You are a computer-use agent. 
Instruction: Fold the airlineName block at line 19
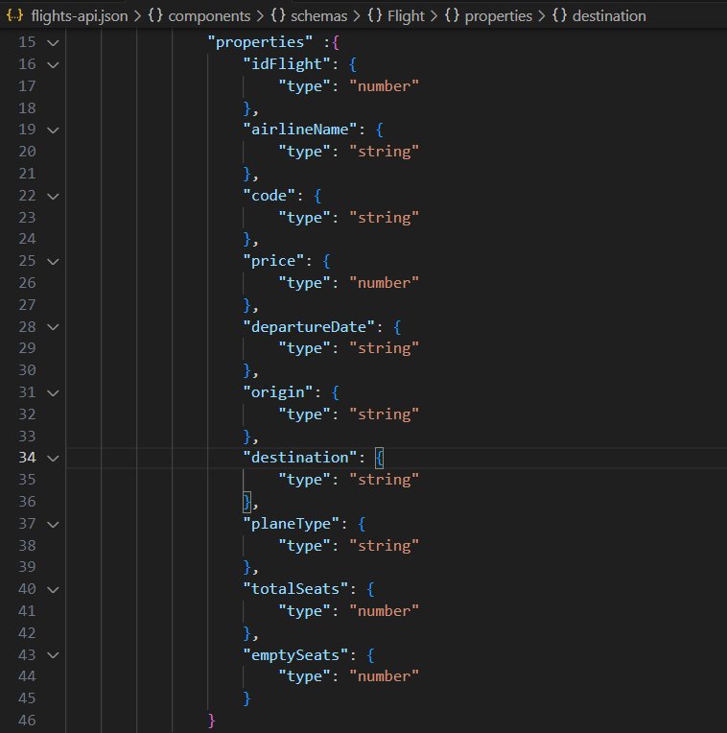(x=54, y=130)
